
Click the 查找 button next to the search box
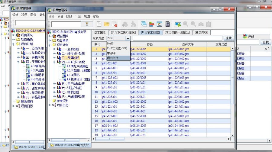click(229, 38)
